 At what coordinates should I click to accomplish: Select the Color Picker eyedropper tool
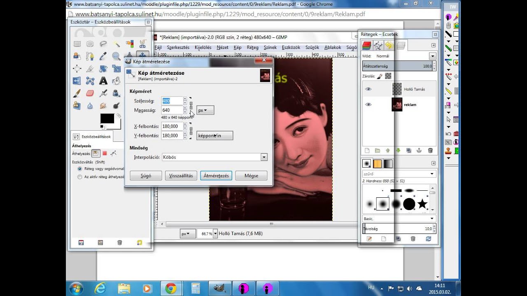click(x=103, y=56)
